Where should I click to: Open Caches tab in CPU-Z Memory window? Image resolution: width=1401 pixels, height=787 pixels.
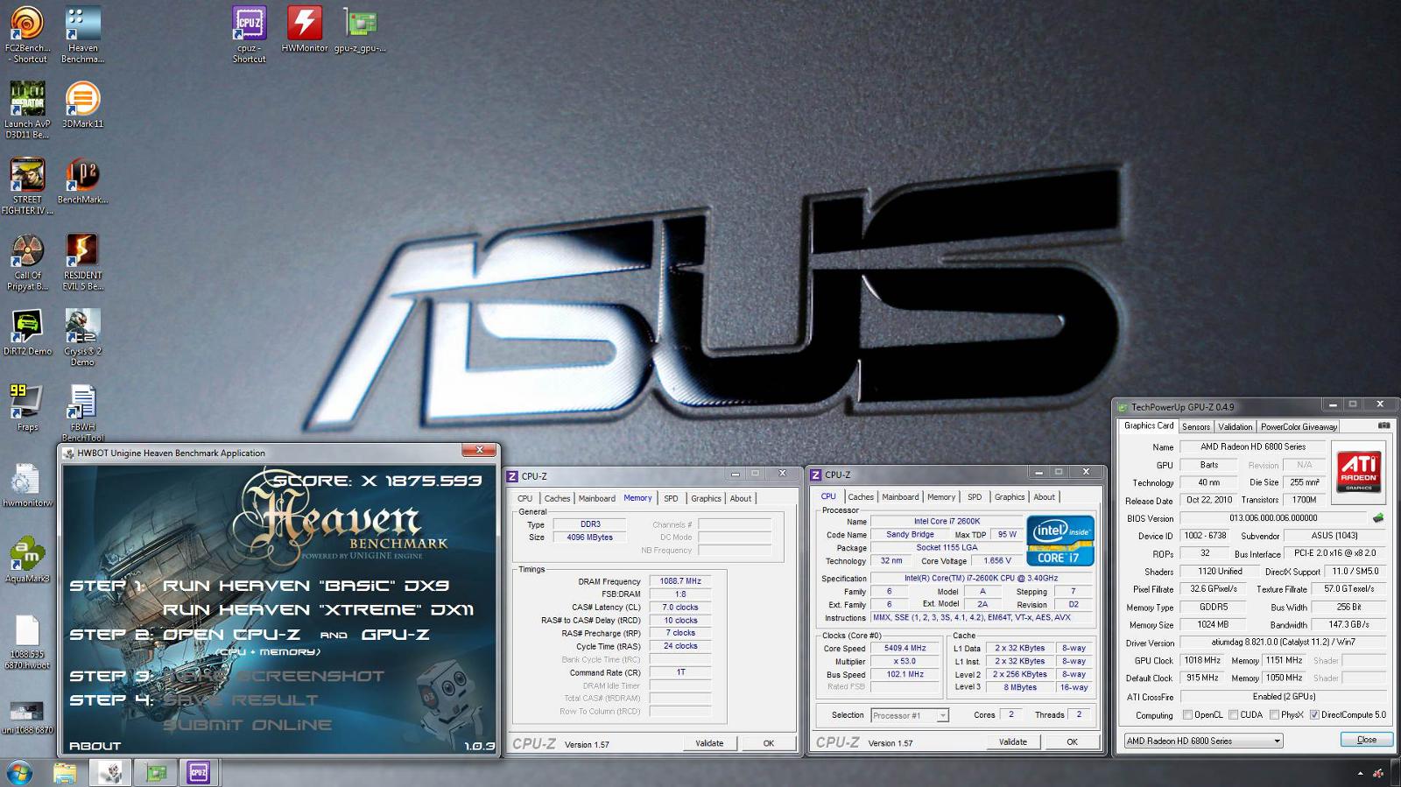point(557,498)
